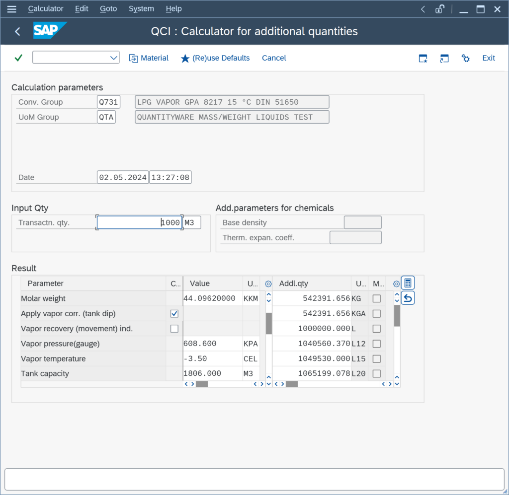Toggle Apply vapor corr. (tank dip) checkbox
The width and height of the screenshot is (509, 495).
click(x=174, y=313)
